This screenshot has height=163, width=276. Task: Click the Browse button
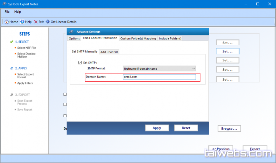coord(229,129)
